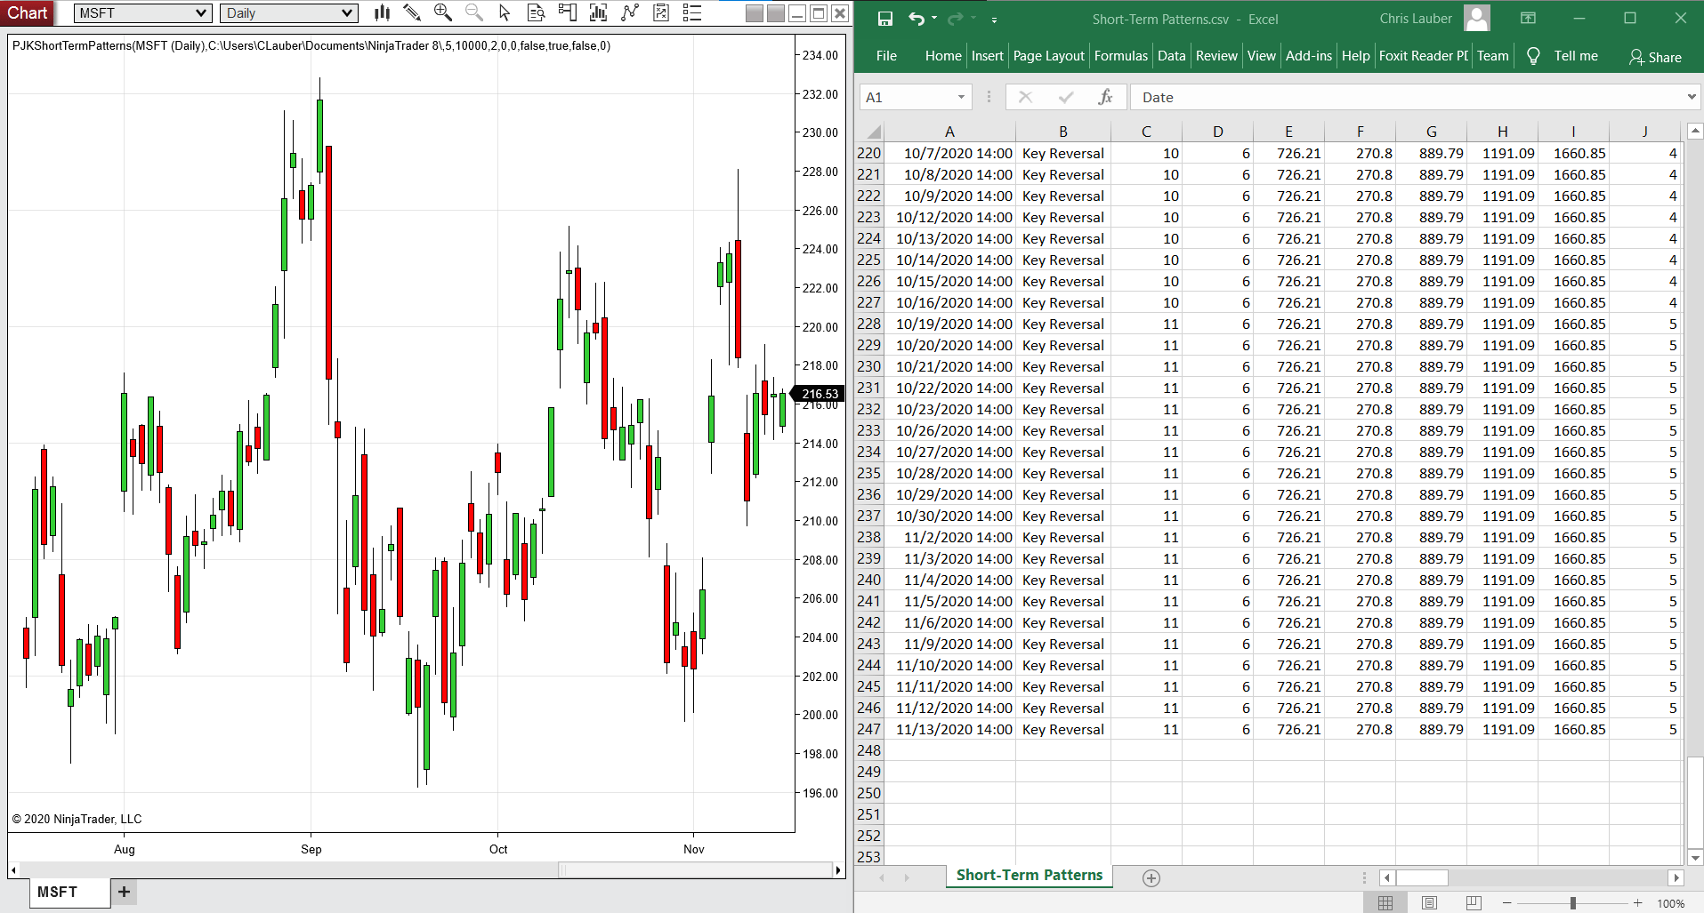Switch to the Insert ribbon tab
Viewport: 1704px width, 913px height.
(x=987, y=56)
